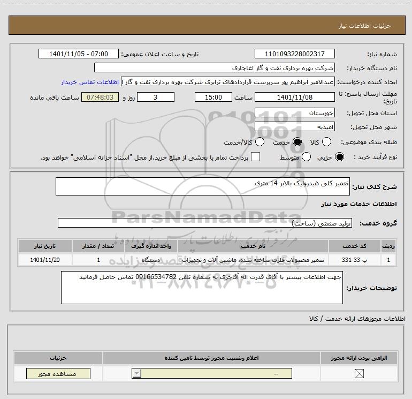Click the province field خوزستان
The height and width of the screenshot is (399, 412).
click(x=294, y=113)
